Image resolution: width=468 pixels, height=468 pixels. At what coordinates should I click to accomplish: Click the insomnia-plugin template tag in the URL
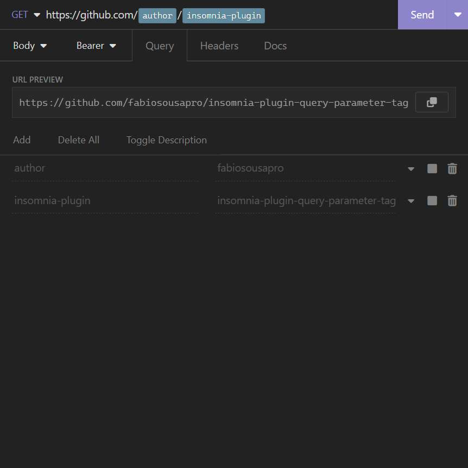pos(223,15)
